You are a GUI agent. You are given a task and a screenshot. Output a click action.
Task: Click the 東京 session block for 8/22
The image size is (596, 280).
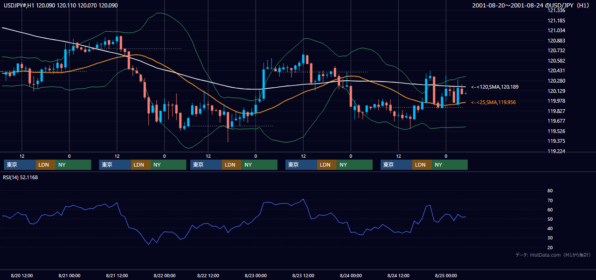pos(206,165)
